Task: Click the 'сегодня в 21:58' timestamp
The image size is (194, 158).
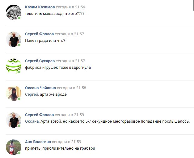Action: pyautogui.click(x=71, y=88)
